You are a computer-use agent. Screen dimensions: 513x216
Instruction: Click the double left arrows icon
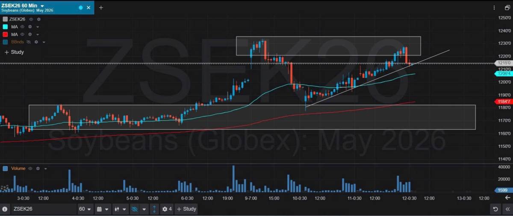(507, 209)
